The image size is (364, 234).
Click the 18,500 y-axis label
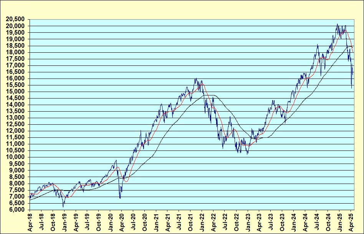[15, 45]
